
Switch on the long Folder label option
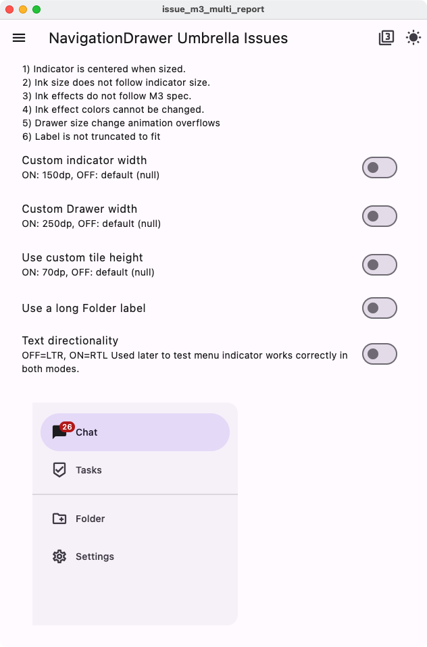(379, 307)
